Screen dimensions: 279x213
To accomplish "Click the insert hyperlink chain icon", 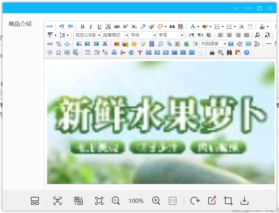I will pyautogui.click(x=50, y=44).
